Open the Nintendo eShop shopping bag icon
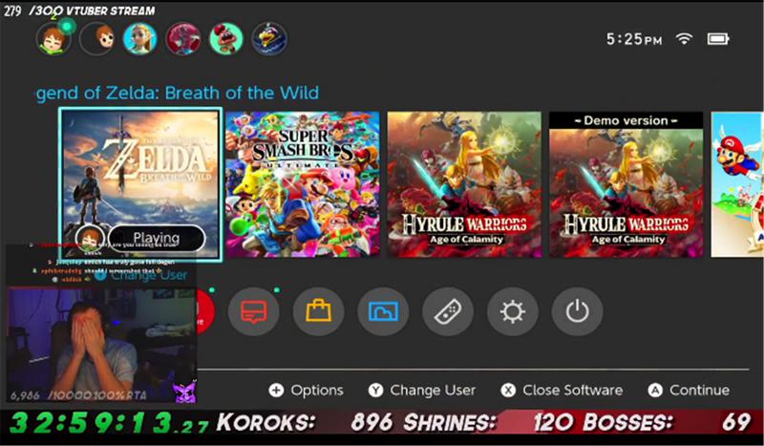 318,311
